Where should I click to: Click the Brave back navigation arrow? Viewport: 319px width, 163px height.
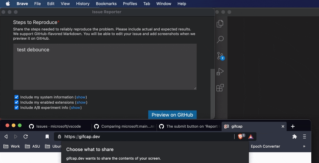pyautogui.click(x=6, y=137)
